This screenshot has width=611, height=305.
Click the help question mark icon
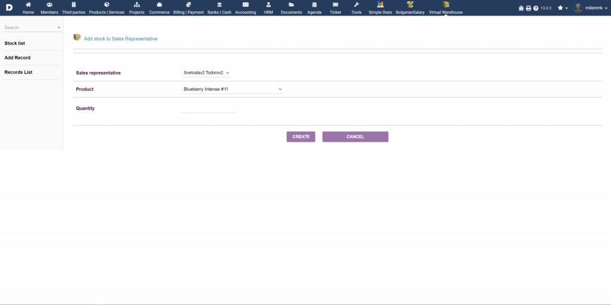point(536,8)
